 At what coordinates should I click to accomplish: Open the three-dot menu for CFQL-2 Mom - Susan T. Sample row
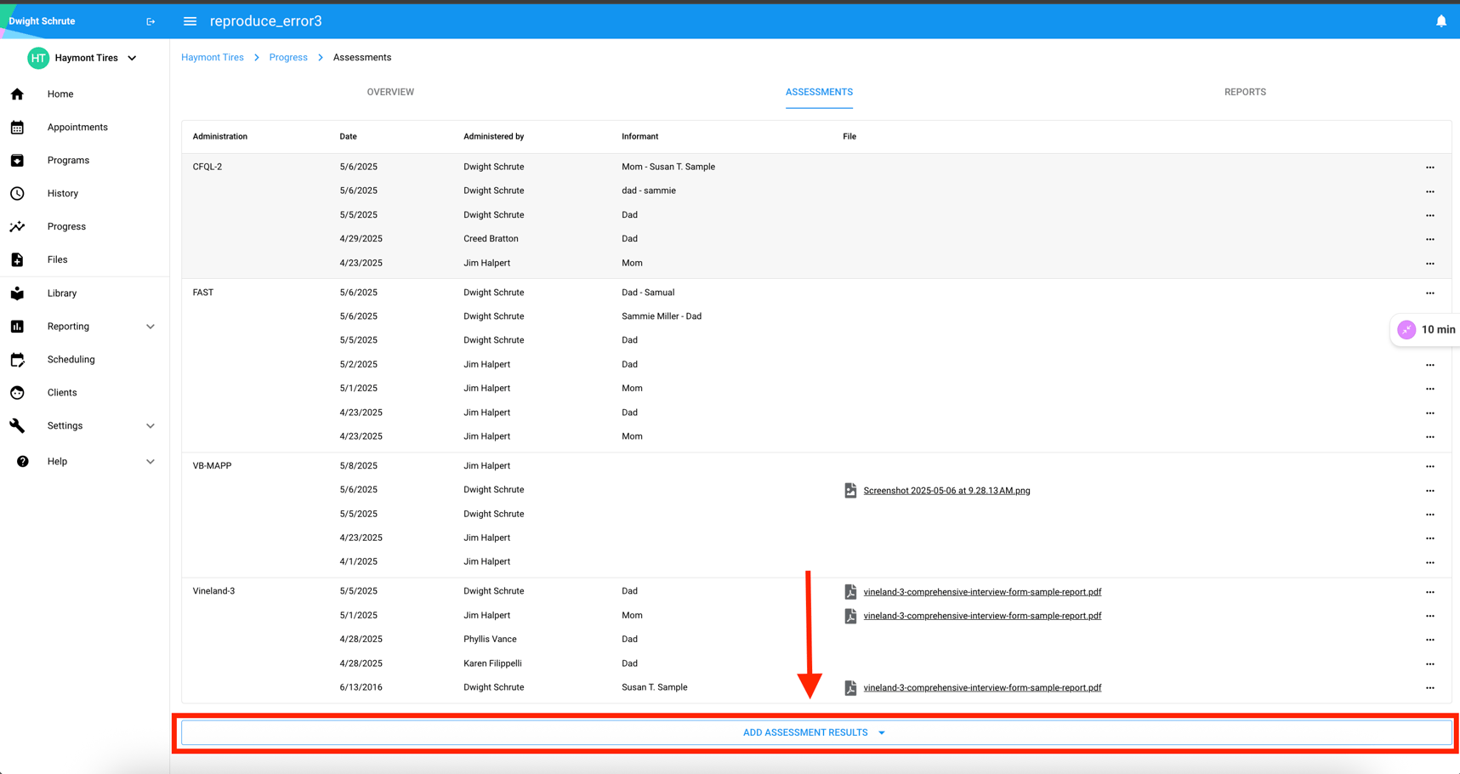point(1429,168)
